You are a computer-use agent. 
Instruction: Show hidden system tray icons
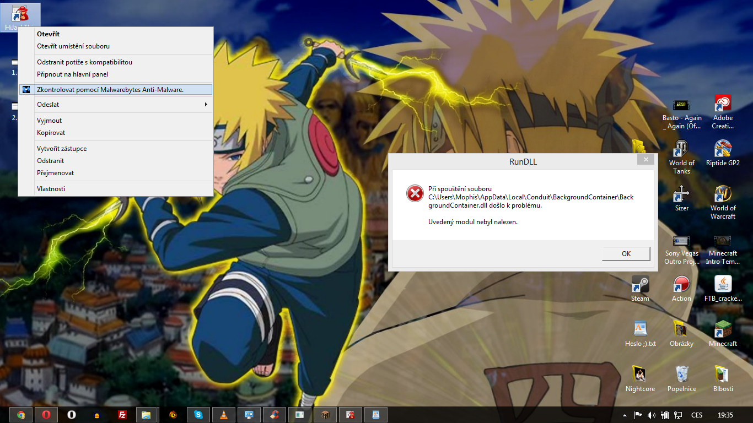pos(625,415)
